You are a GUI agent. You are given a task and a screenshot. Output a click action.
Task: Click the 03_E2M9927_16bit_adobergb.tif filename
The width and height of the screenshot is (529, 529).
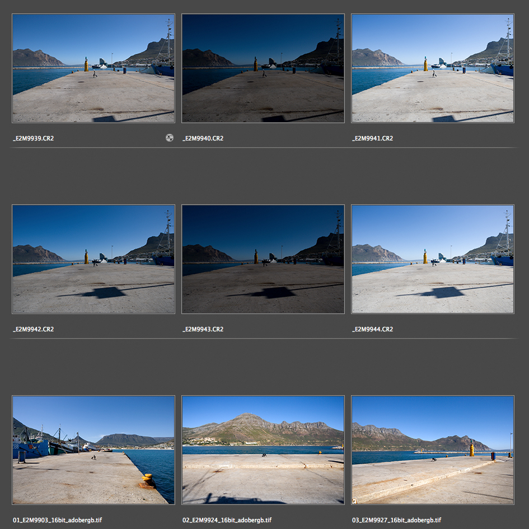click(x=396, y=520)
